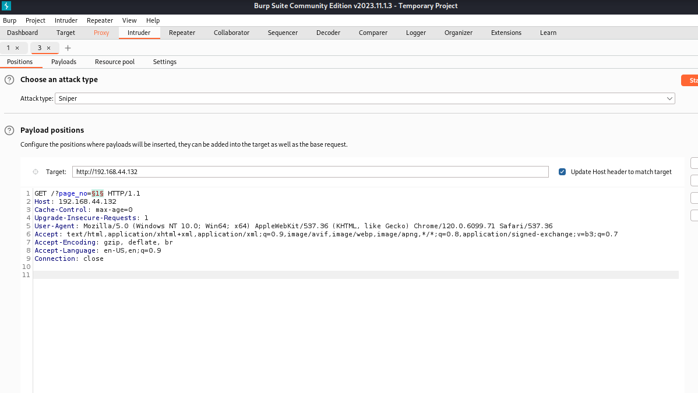698x393 pixels.
Task: Open the Comparer tab
Action: 373,33
